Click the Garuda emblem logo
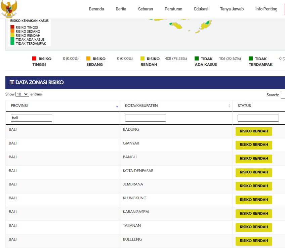The height and width of the screenshot is (248, 285). (9, 9)
